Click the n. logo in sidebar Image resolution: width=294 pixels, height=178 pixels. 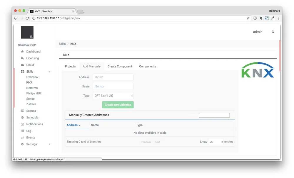[27, 32]
